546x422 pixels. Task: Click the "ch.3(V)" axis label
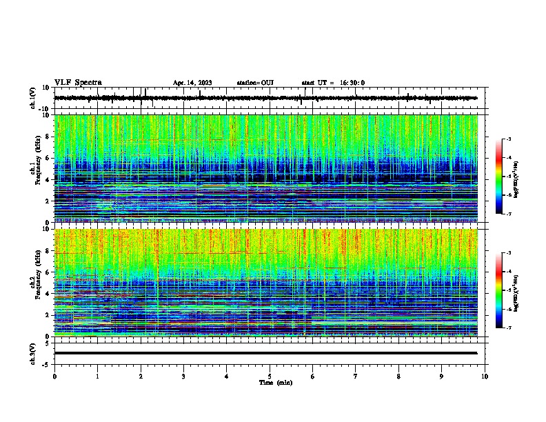(x=33, y=354)
